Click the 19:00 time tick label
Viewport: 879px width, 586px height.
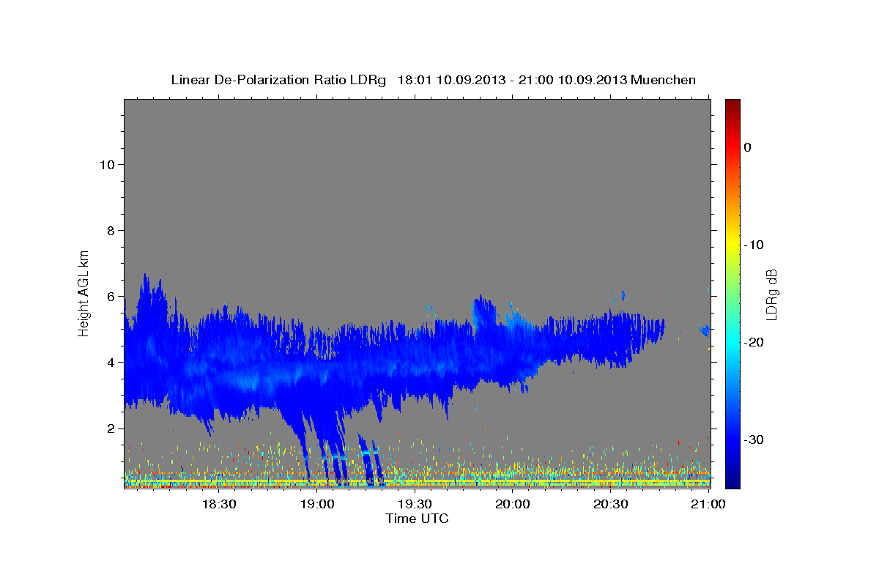(316, 504)
